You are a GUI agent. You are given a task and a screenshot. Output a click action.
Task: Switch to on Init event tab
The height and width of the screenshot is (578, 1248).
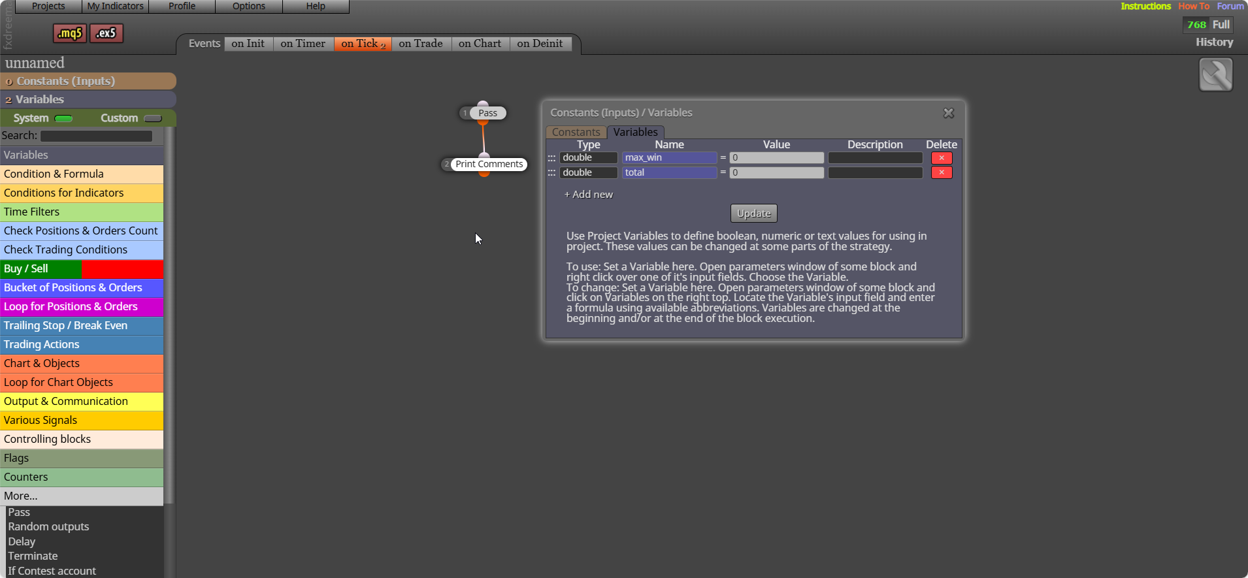point(248,44)
